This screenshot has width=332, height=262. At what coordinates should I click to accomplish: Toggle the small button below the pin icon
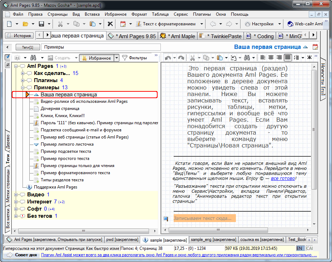[x=8, y=65]
